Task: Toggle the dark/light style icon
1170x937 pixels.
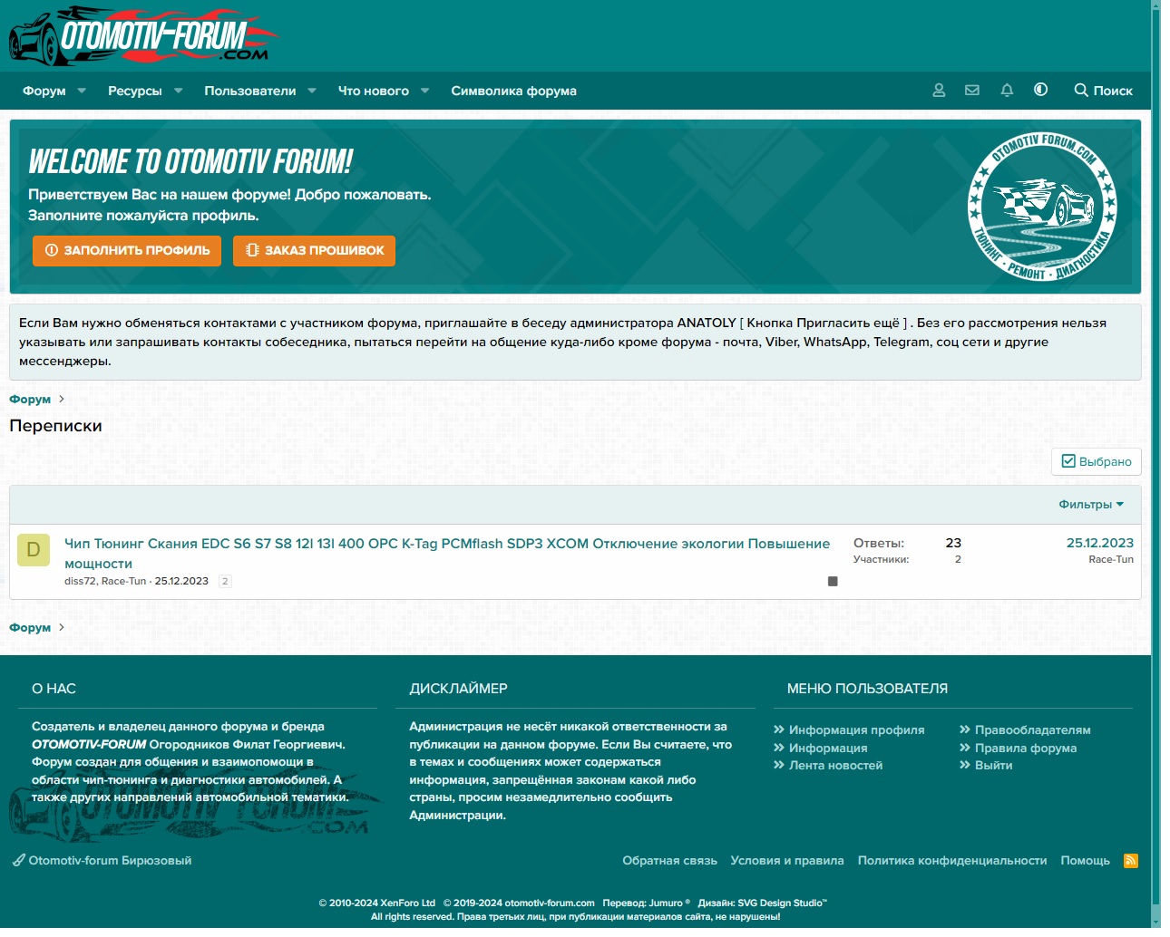Action: coord(1040,90)
